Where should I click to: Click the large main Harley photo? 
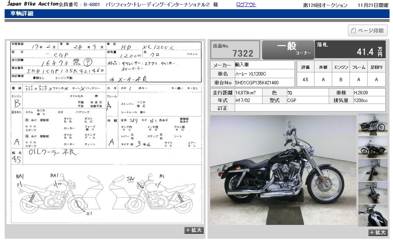[283, 170]
